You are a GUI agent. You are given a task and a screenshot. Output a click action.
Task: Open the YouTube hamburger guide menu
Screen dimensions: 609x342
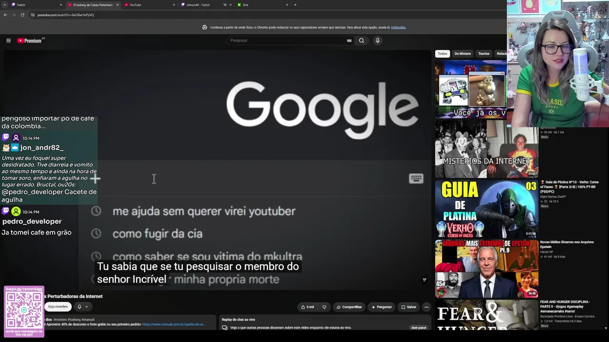(8, 40)
